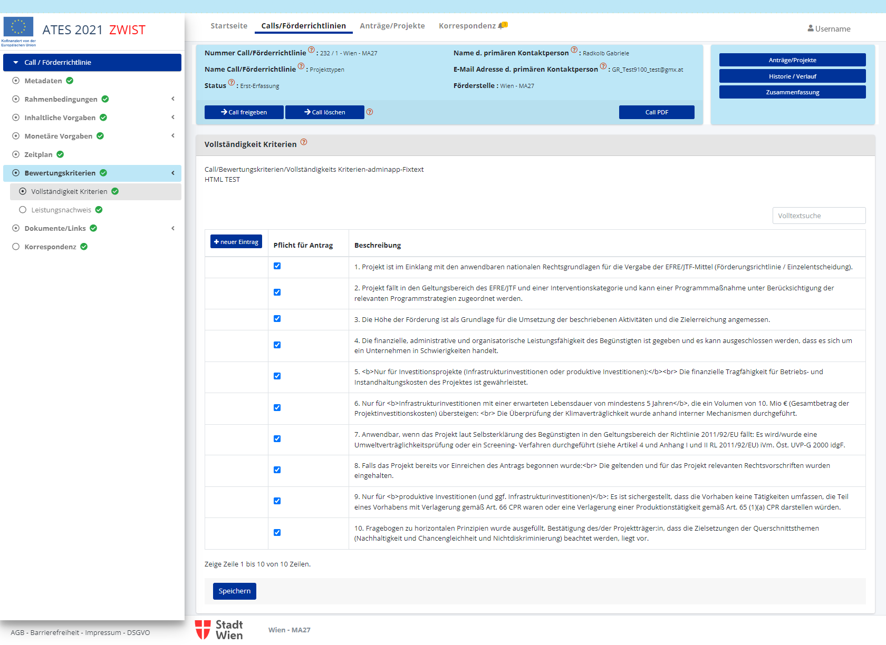This screenshot has height=645, width=886.
Task: Click the help icon next to Status label
Action: tap(232, 82)
